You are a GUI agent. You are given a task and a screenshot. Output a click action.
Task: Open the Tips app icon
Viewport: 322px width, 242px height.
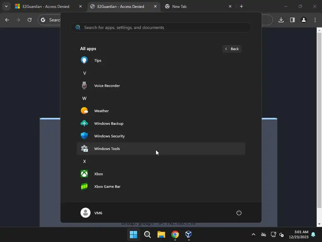tap(84, 60)
